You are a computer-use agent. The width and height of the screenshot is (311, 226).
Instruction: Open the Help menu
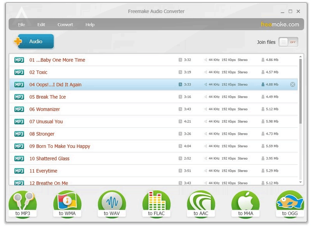(90, 24)
